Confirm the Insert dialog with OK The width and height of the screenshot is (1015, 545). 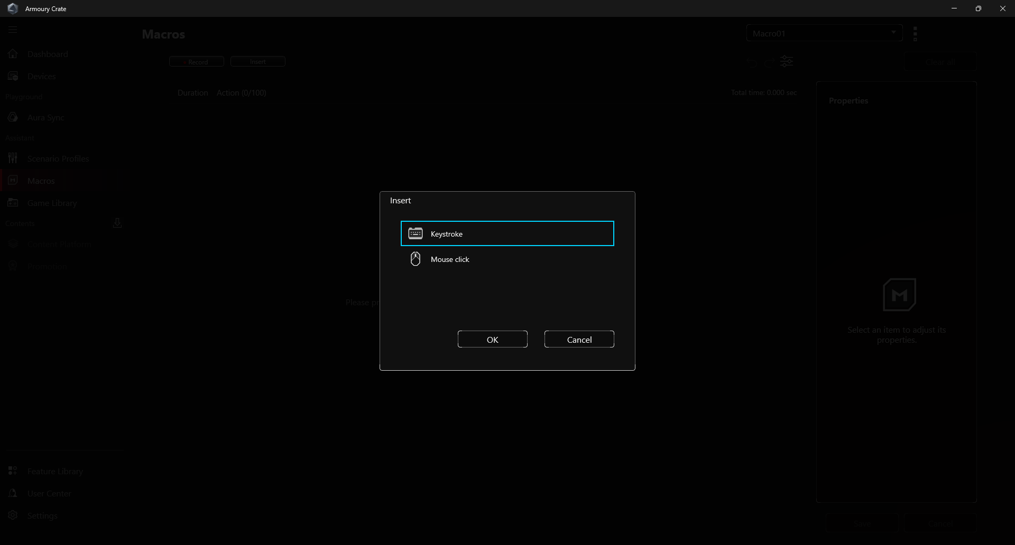point(492,339)
